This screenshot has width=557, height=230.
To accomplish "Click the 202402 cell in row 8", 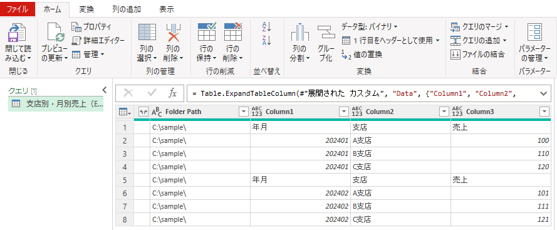I will pyautogui.click(x=300, y=219).
